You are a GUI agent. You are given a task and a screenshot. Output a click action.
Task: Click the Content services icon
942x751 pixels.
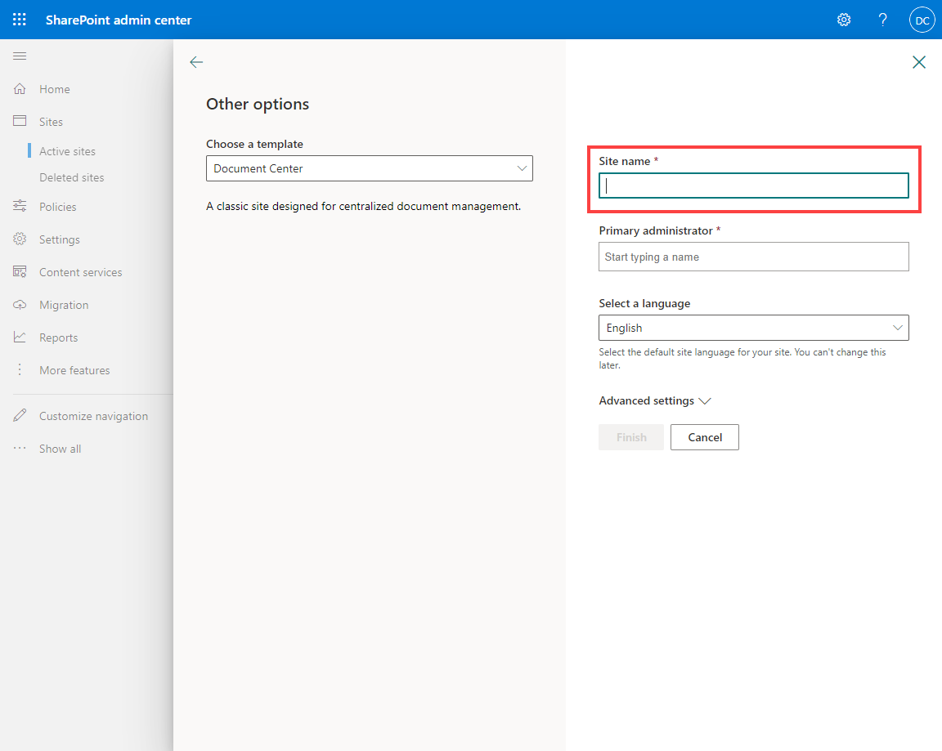pos(20,271)
